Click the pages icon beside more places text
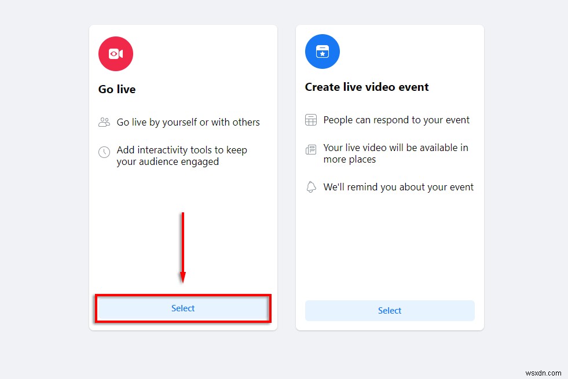Viewport: 568px width, 379px height. coord(310,149)
